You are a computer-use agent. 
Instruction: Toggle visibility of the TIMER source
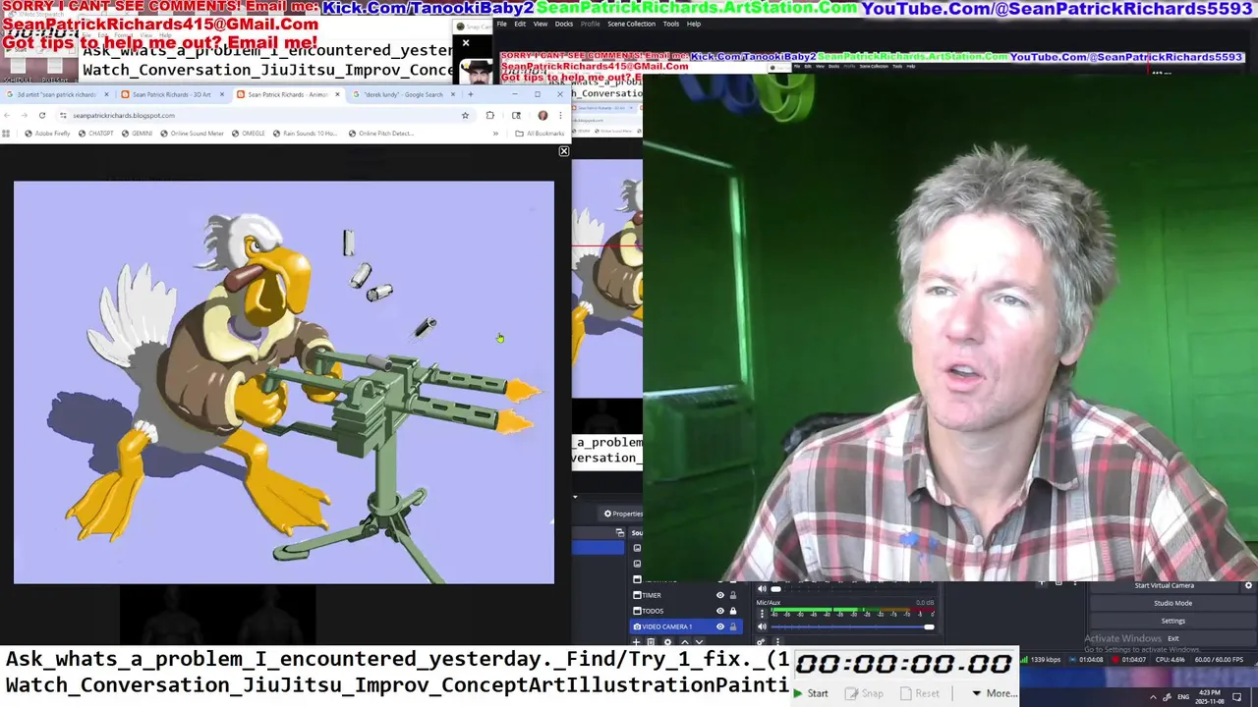coord(719,595)
